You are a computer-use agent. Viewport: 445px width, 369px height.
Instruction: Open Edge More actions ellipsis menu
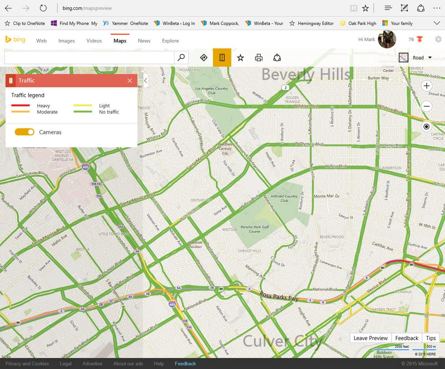(x=437, y=8)
